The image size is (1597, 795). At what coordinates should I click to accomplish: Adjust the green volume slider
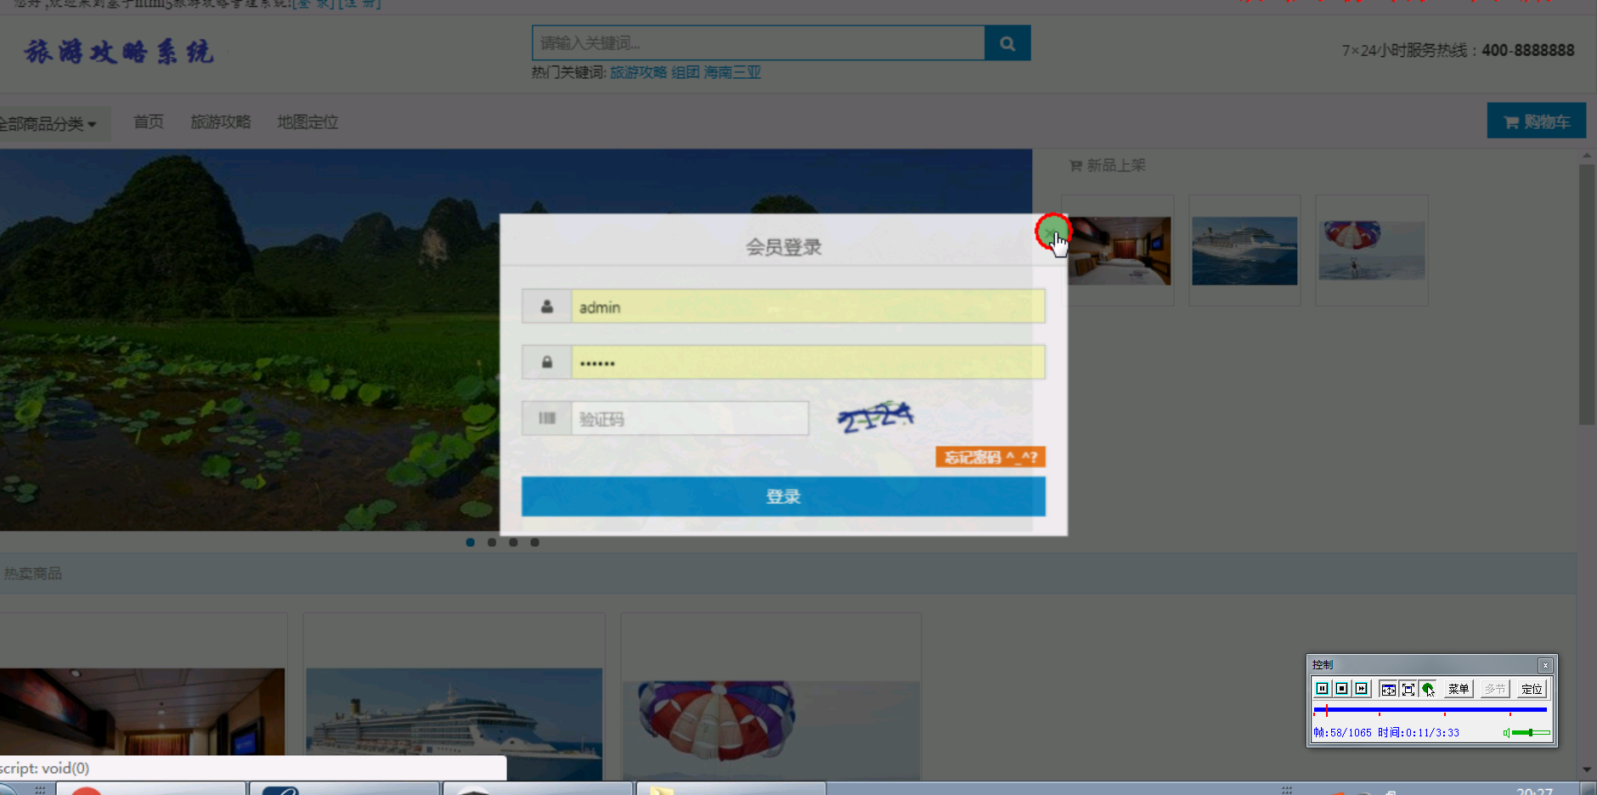point(1531,732)
